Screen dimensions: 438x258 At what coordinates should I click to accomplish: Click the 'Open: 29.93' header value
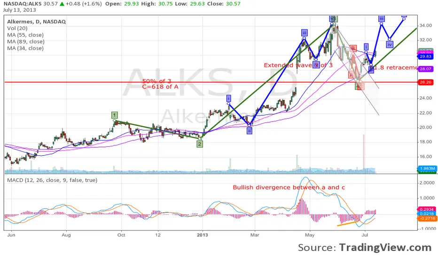[122, 4]
